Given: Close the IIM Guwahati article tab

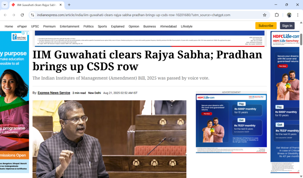Looking at the screenshot, I should [61, 5].
